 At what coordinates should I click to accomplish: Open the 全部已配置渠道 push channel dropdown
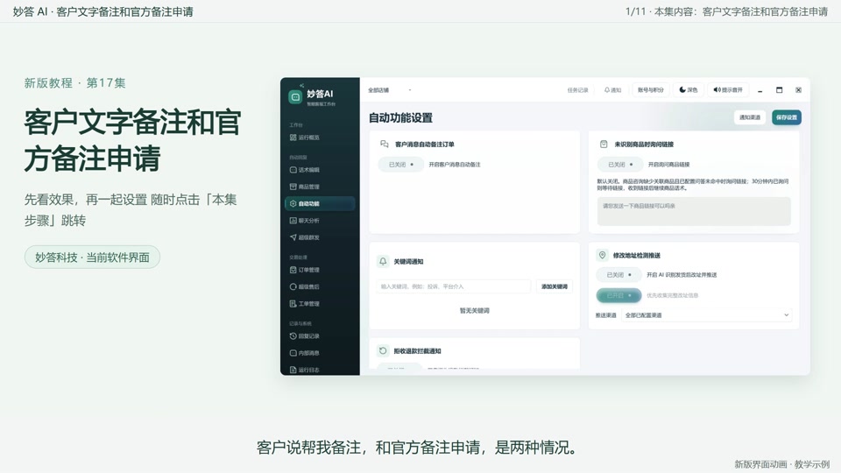coord(707,315)
